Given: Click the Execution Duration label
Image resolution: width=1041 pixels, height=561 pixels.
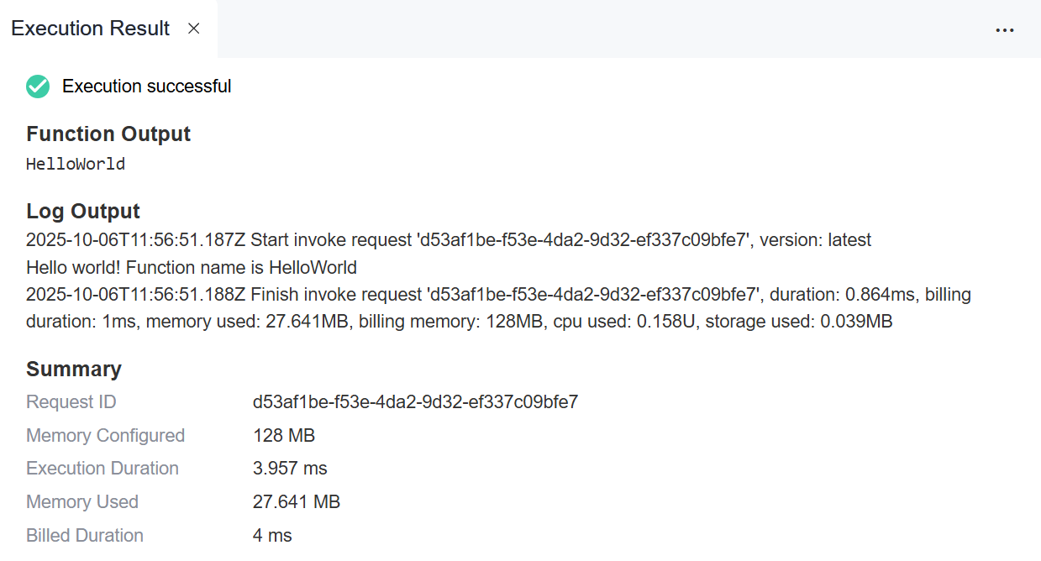Looking at the screenshot, I should click(x=103, y=469).
